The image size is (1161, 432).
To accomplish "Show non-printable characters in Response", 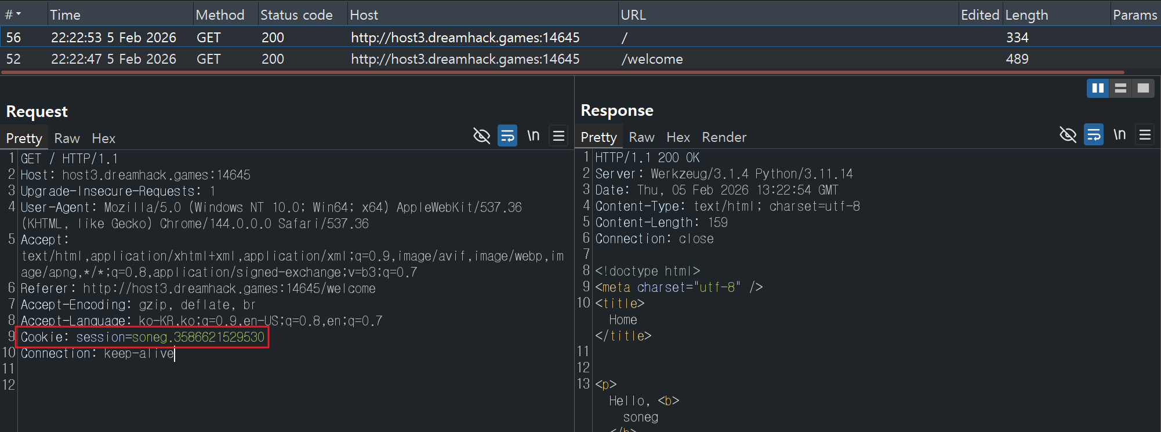I will click(1120, 135).
